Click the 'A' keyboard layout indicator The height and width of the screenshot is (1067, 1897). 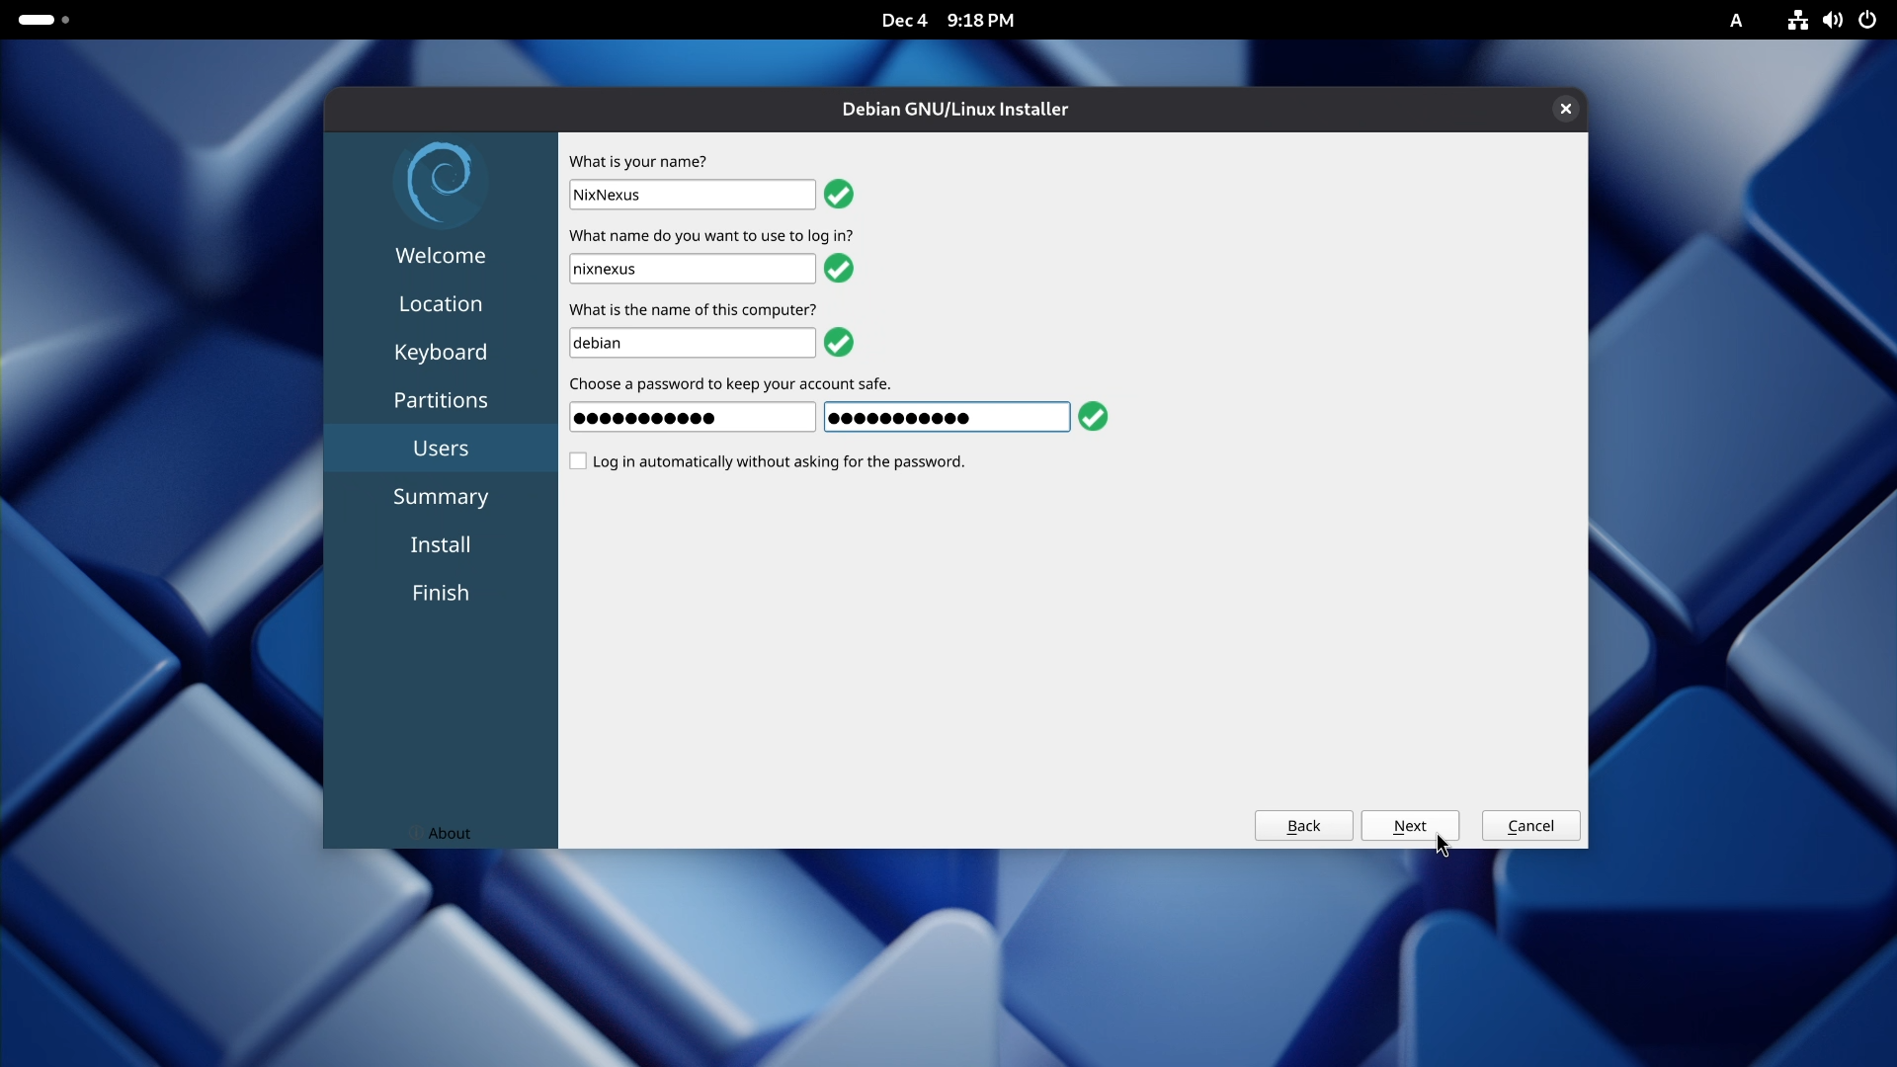point(1736,20)
